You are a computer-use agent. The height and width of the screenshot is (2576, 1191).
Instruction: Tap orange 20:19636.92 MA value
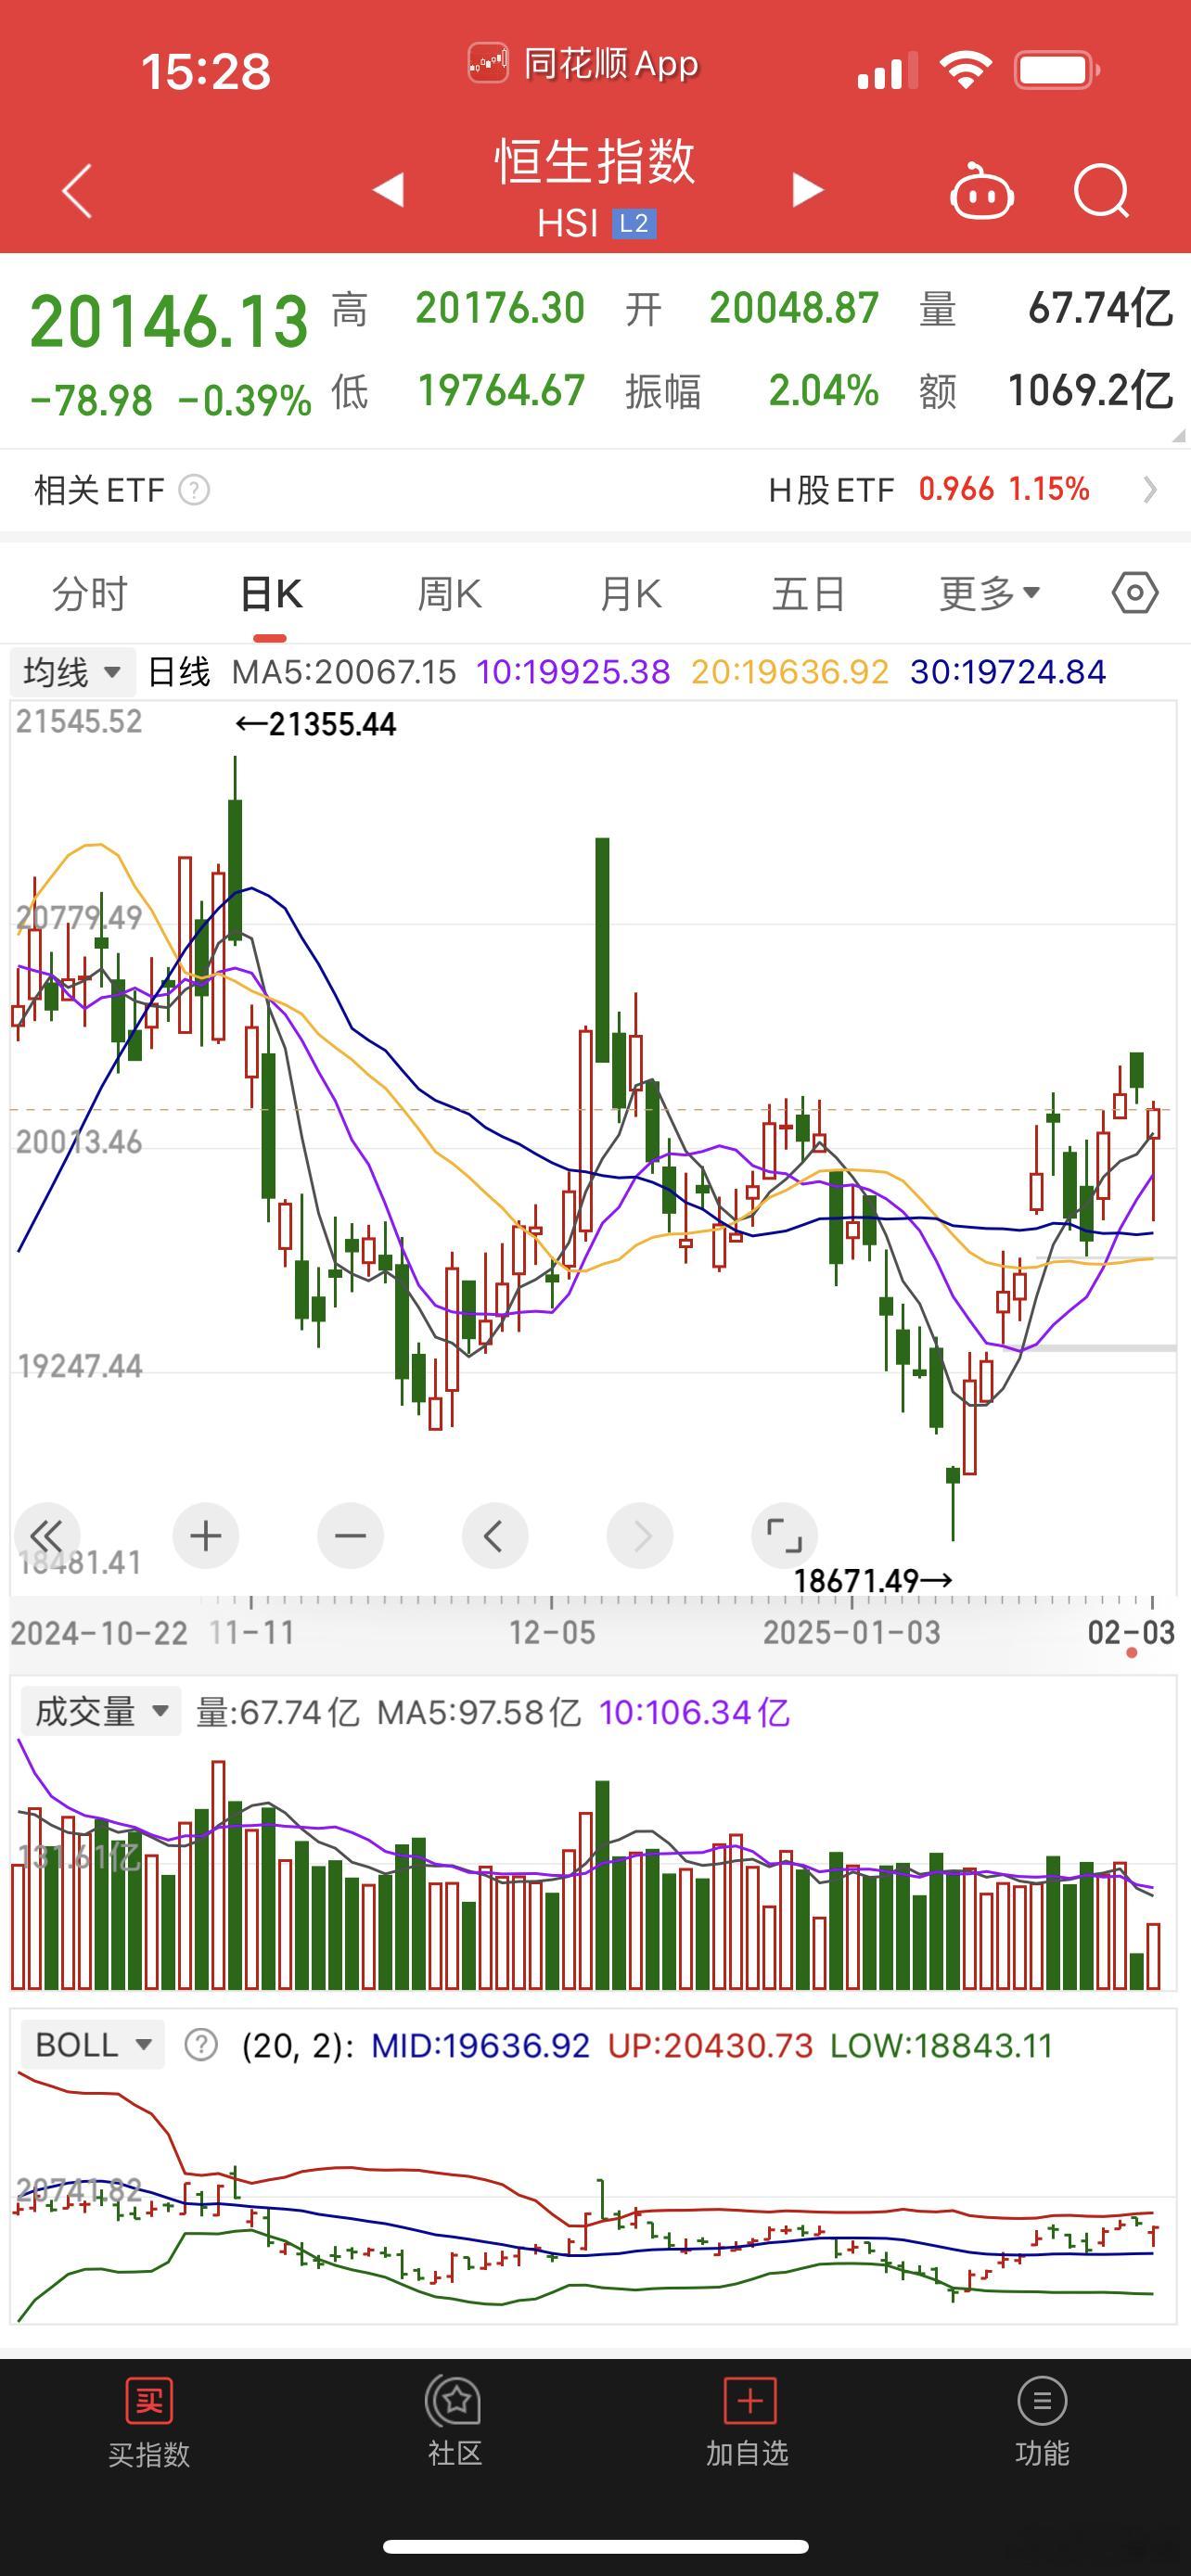pos(790,671)
